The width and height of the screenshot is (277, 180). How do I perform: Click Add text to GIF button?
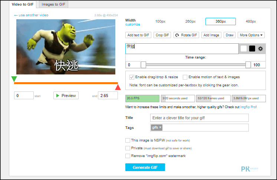[138, 35]
